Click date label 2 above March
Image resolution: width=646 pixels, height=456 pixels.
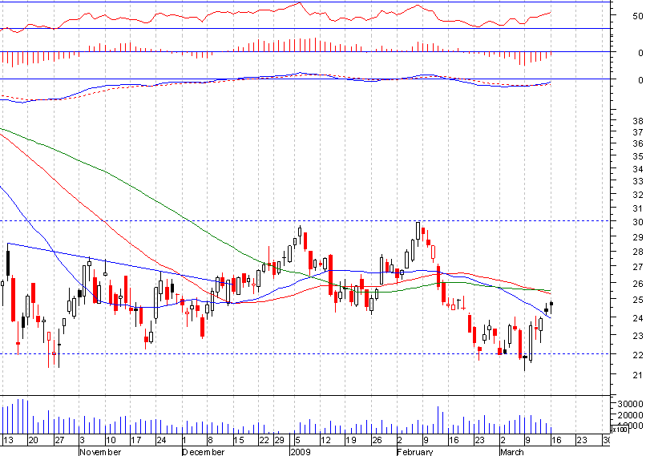(x=503, y=440)
